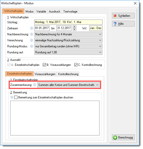
Task: Click the info icon next to Bemerkung checkbox
Action: (x=12, y=97)
